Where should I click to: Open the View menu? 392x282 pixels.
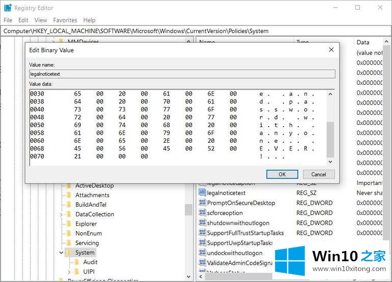pos(41,20)
